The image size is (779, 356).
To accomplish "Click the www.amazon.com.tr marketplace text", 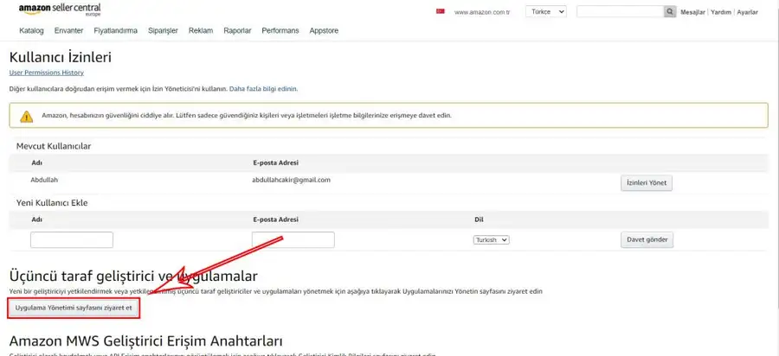I will click(x=482, y=12).
